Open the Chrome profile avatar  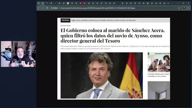click(x=184, y=8)
